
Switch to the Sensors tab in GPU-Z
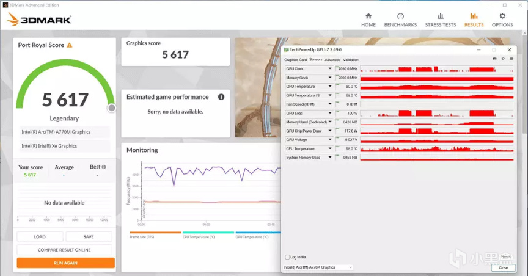(315, 60)
